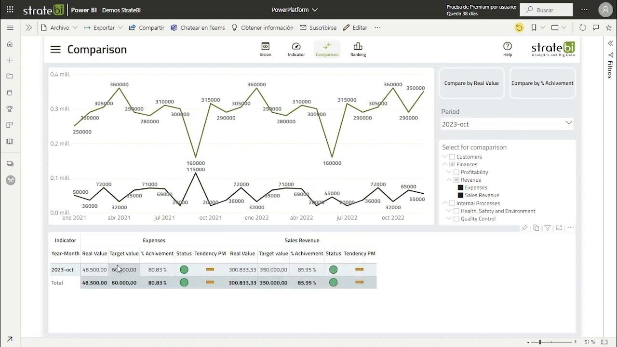Image resolution: width=617 pixels, height=347 pixels.
Task: Switch to the Vision page tab
Action: (x=265, y=49)
